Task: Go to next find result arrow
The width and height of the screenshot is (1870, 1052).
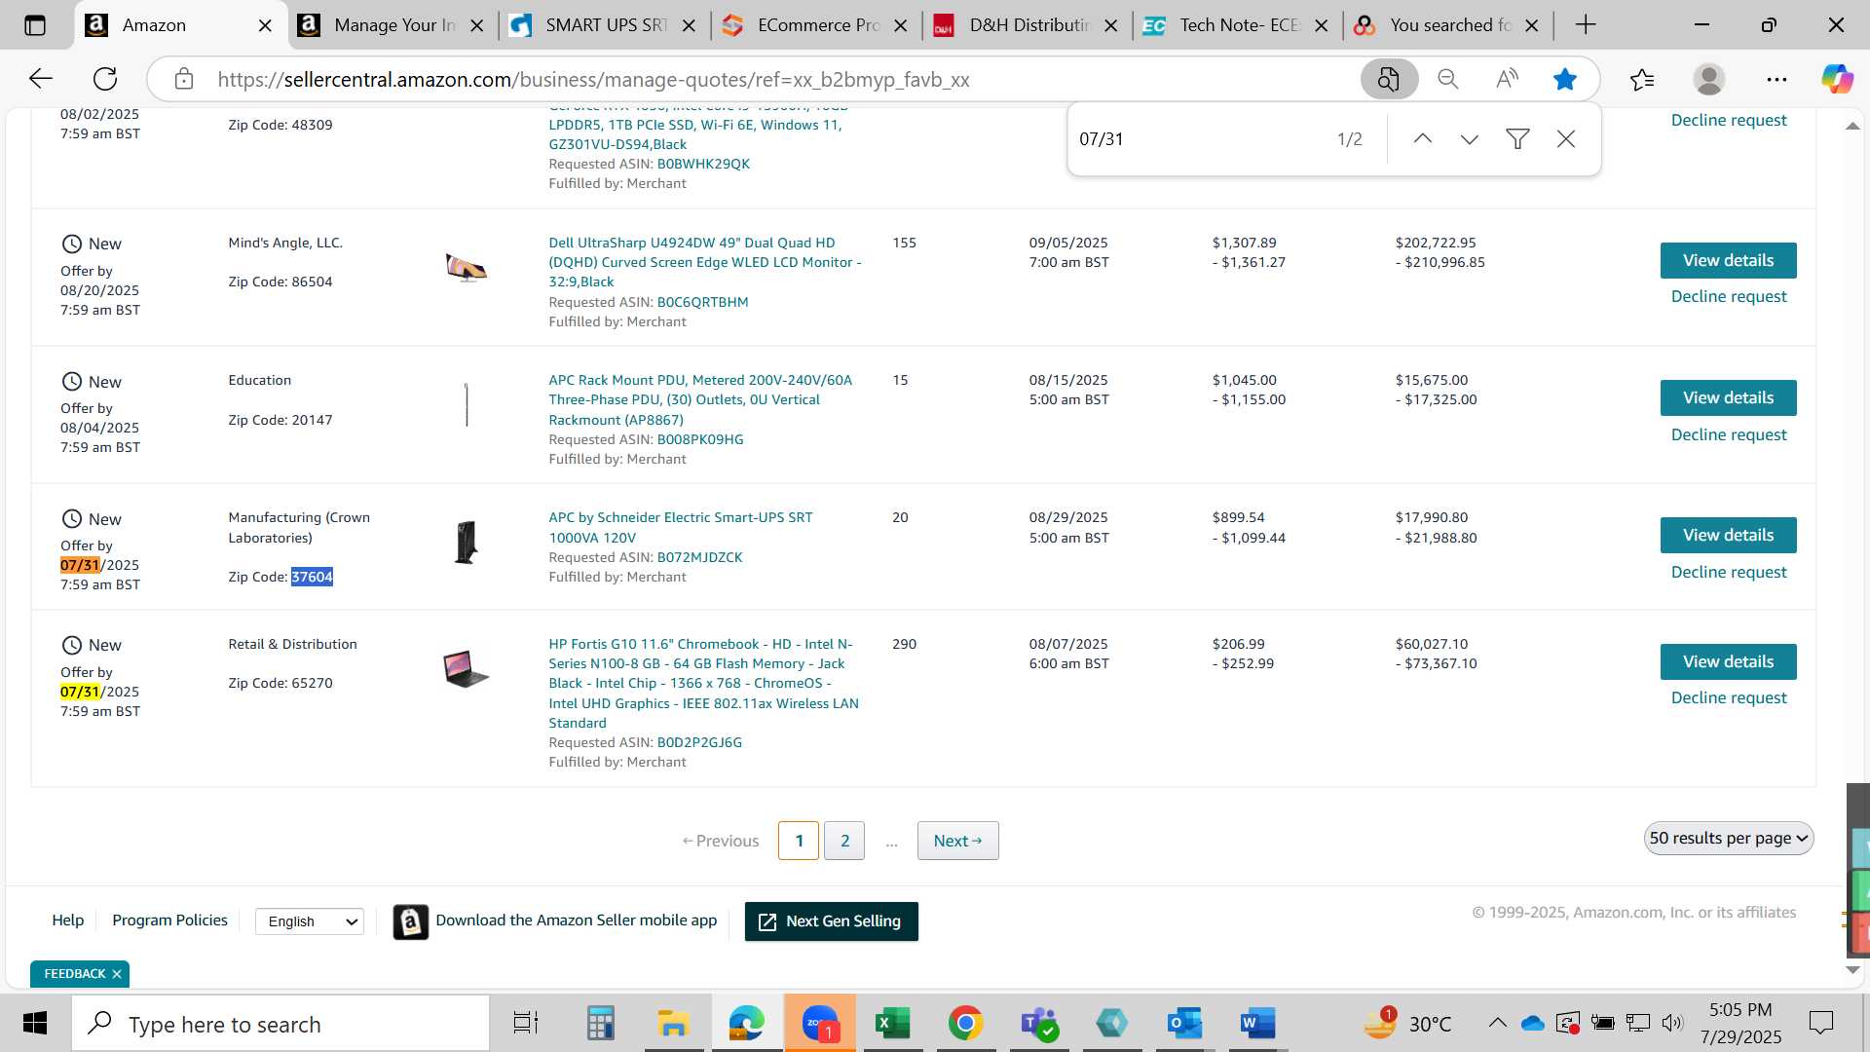Action: point(1470,139)
